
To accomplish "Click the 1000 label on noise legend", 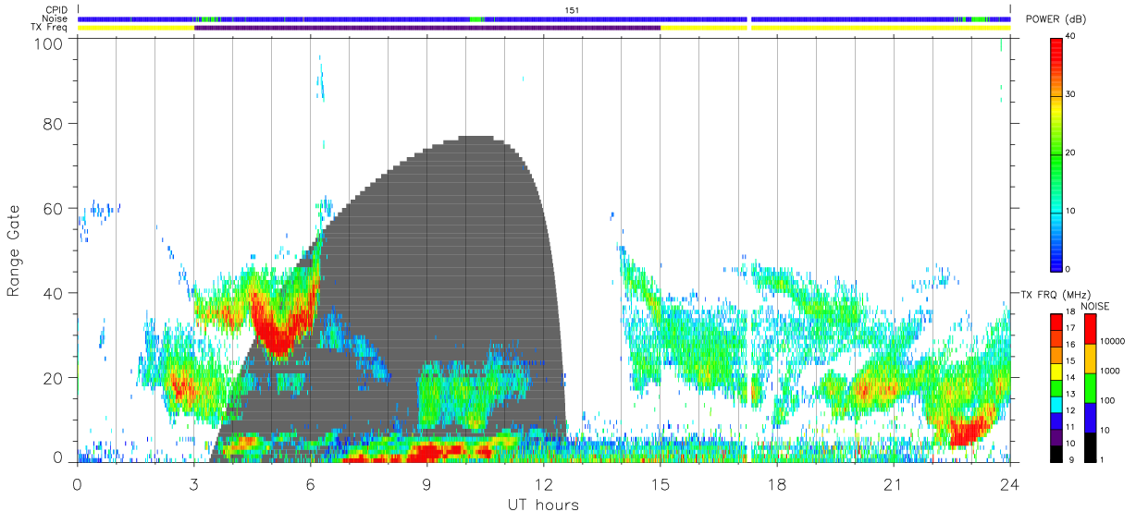I will (x=1108, y=372).
